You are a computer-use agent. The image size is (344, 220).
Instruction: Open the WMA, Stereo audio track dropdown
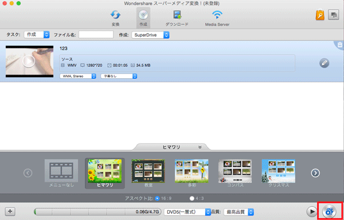coord(78,76)
